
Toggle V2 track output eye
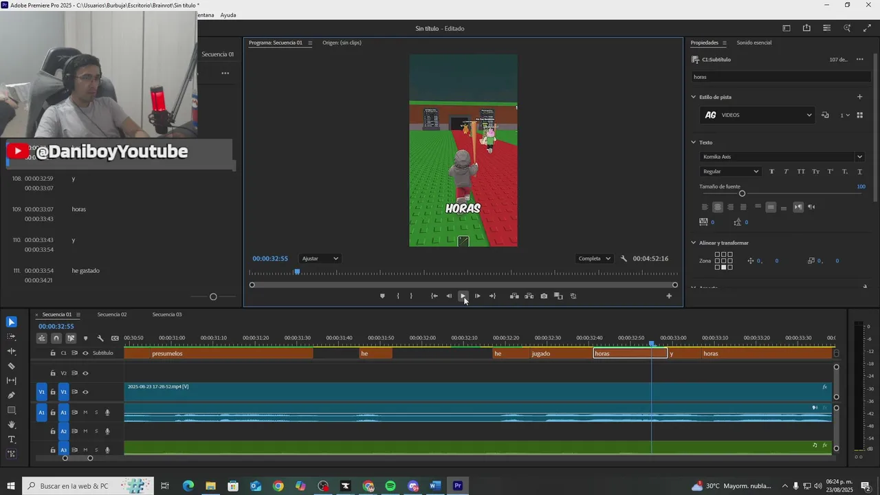tap(85, 373)
